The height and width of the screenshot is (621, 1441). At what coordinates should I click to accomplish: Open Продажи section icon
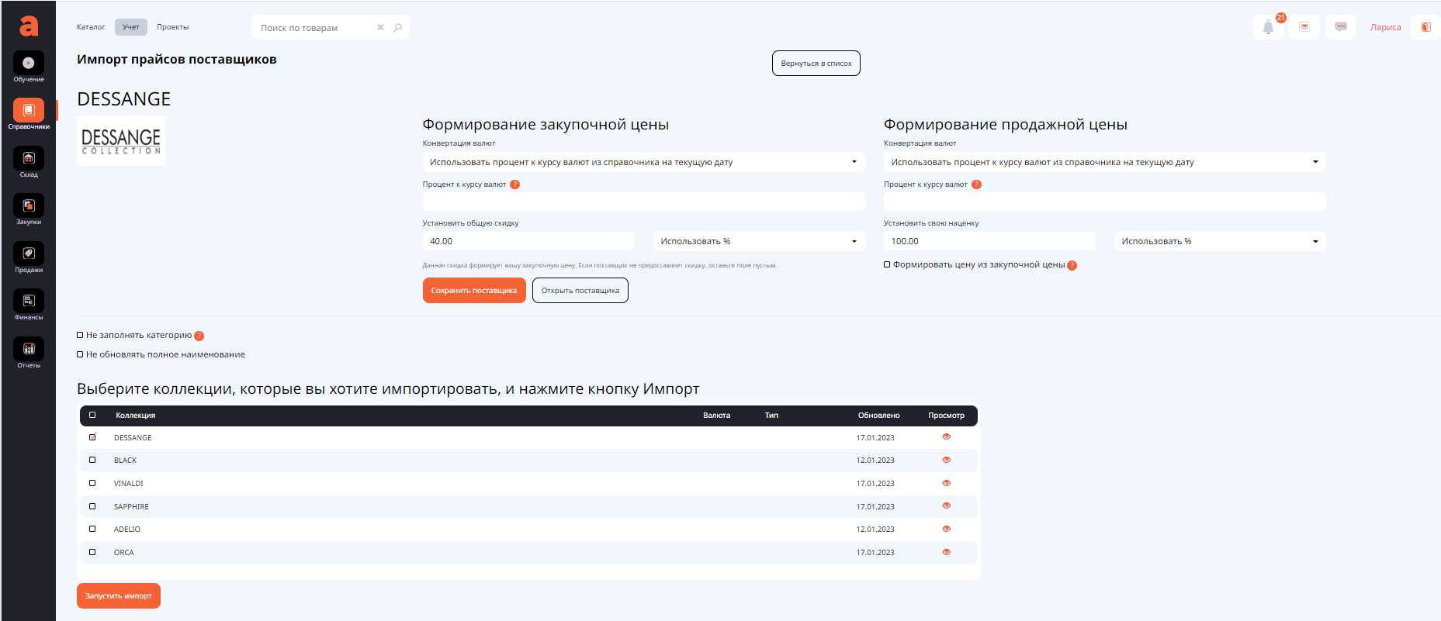click(29, 254)
